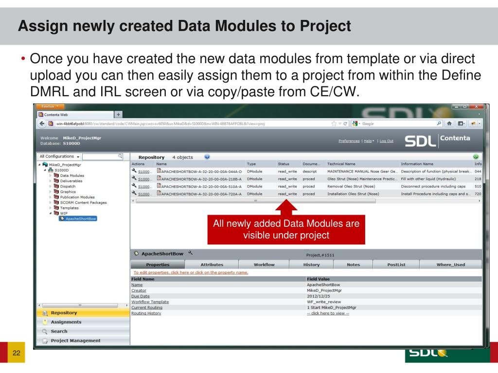Click the document icon of 044A-D module
Viewport: 498px width, 373px height.
click(x=159, y=171)
